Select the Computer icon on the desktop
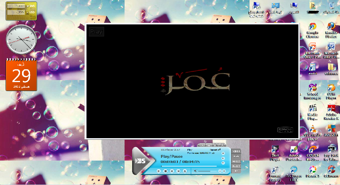 coord(294,8)
